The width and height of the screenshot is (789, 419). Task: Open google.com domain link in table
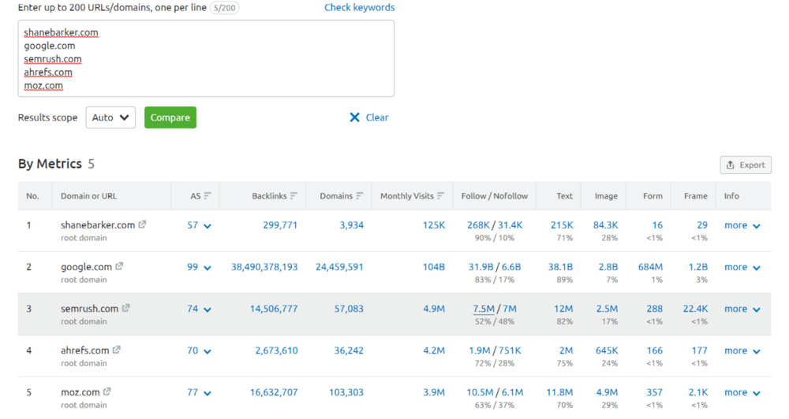pos(86,267)
